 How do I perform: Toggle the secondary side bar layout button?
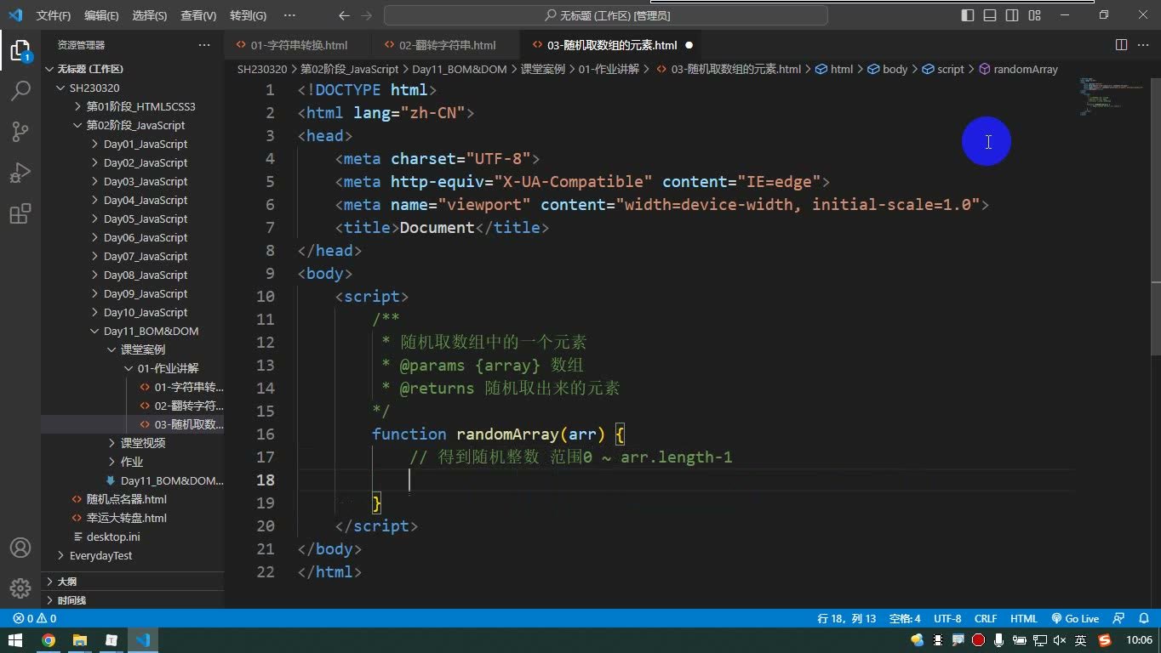[1012, 15]
